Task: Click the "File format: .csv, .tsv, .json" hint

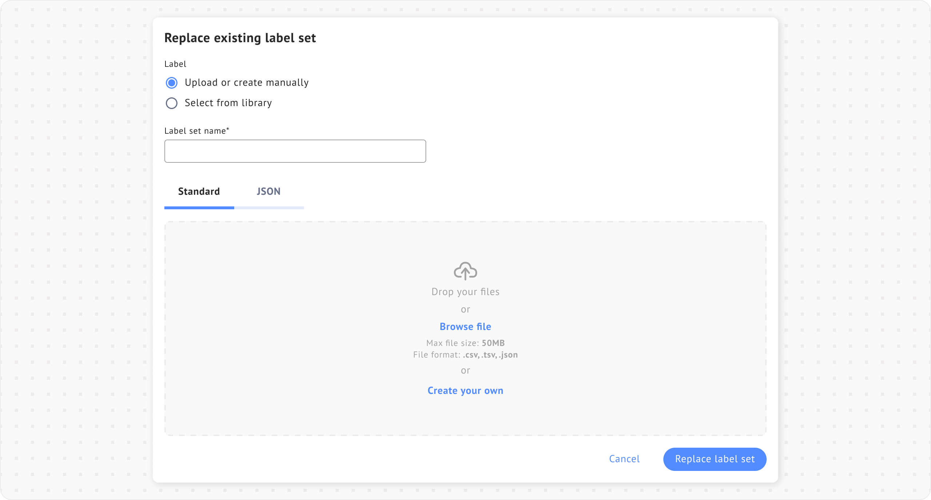Action: point(465,355)
